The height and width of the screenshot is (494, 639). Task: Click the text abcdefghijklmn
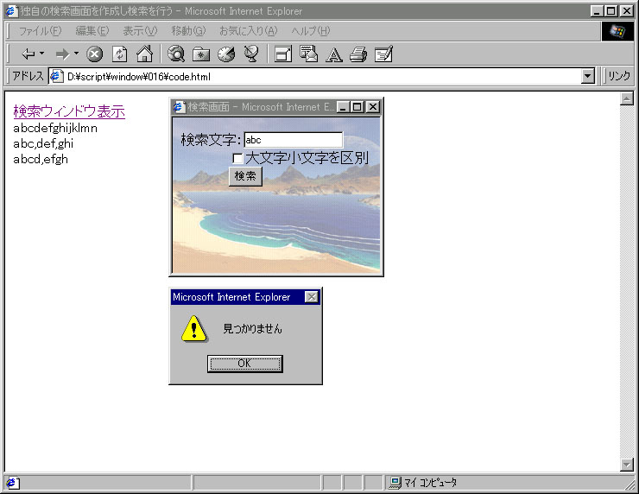point(55,129)
